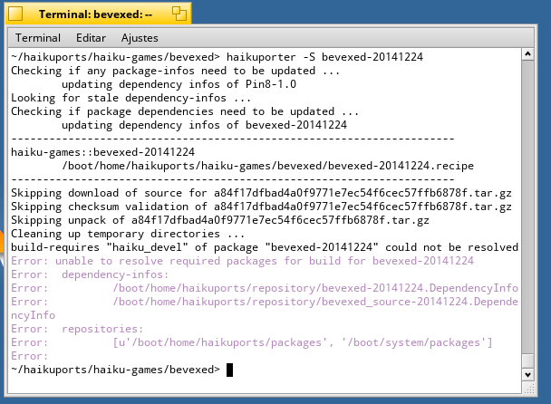Image resolution: width=551 pixels, height=404 pixels.
Task: Click the bevexed_source-20141224 path line
Action: click(x=265, y=309)
